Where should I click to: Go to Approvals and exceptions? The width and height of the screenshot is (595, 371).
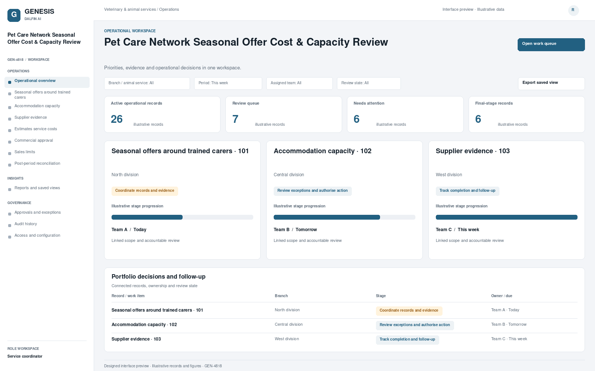click(x=47, y=213)
